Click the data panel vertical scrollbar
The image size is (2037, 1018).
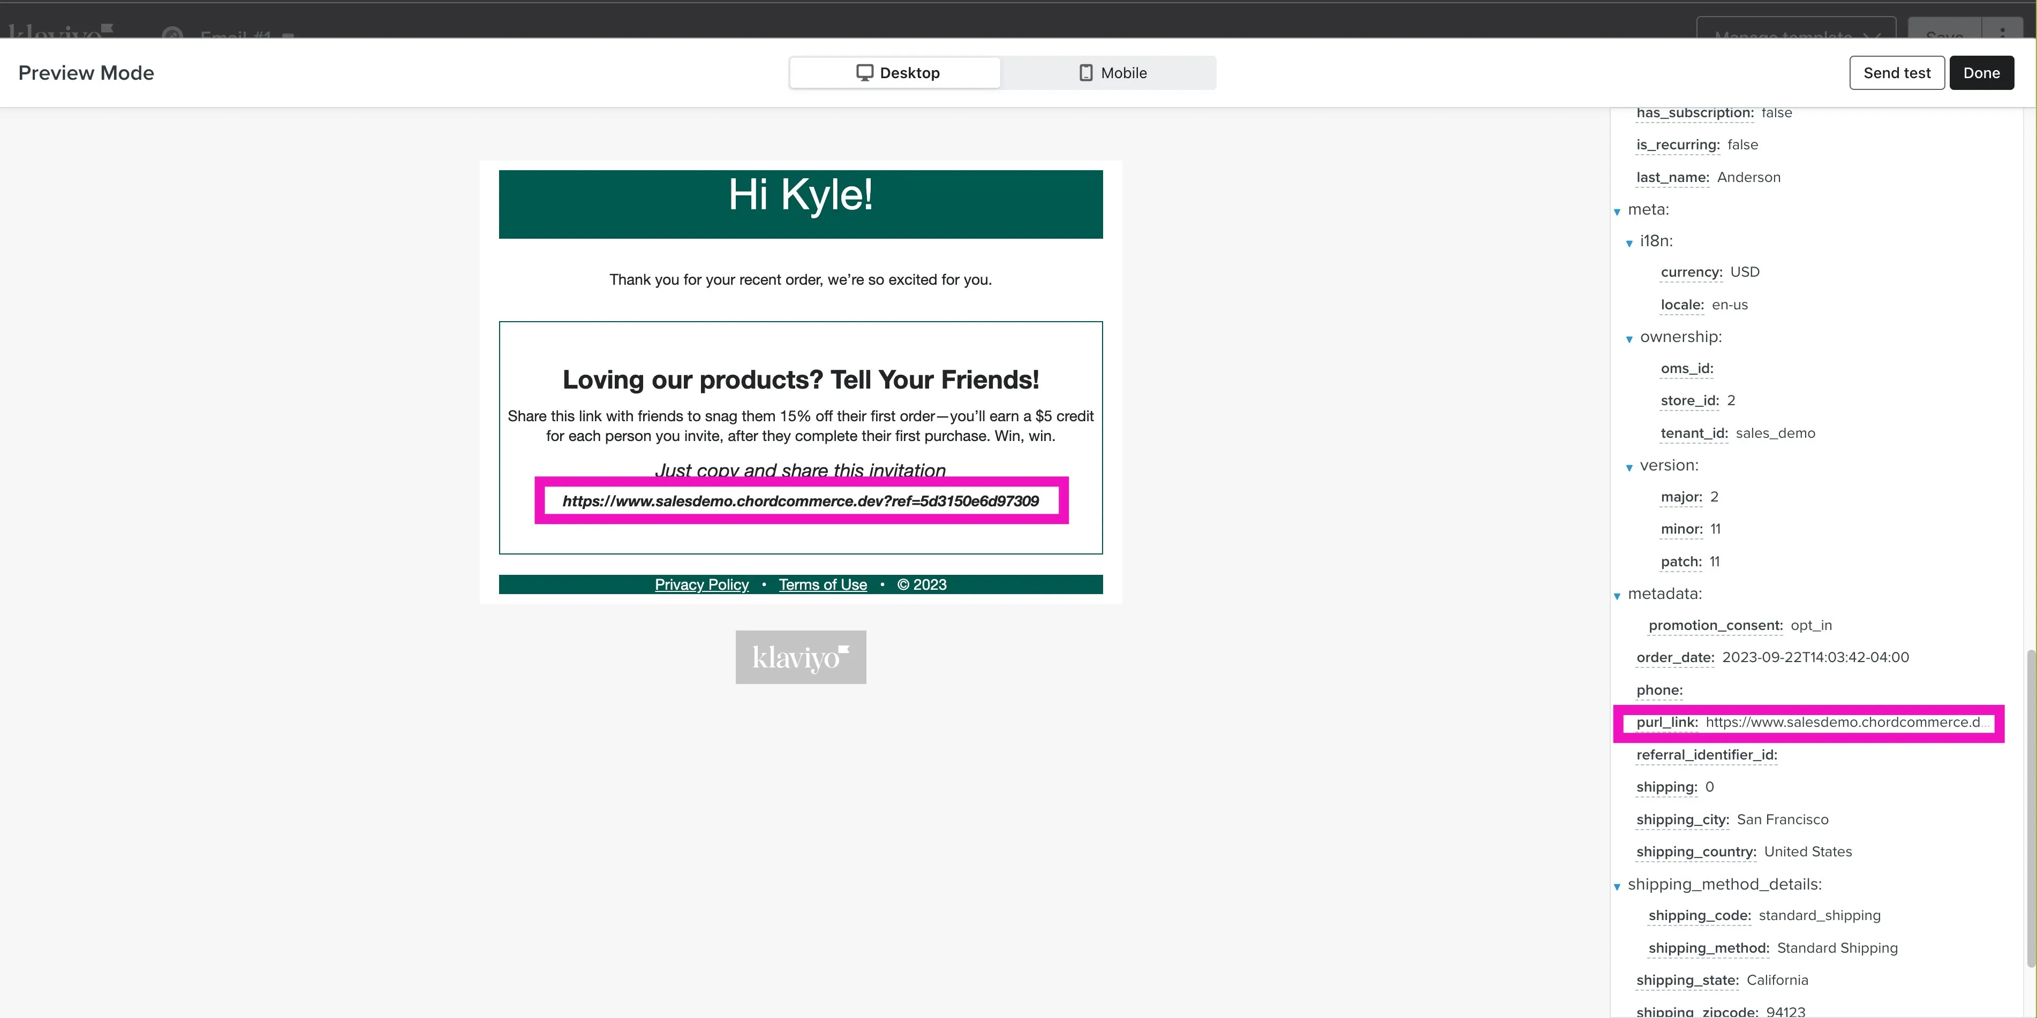pos(2030,808)
